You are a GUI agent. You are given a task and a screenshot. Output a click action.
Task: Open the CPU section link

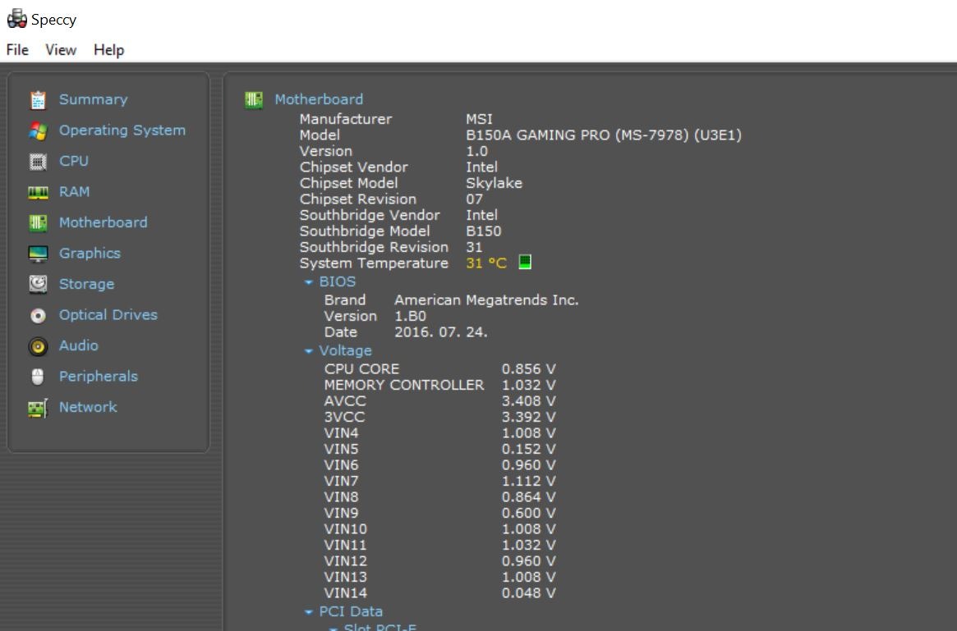[x=74, y=161]
